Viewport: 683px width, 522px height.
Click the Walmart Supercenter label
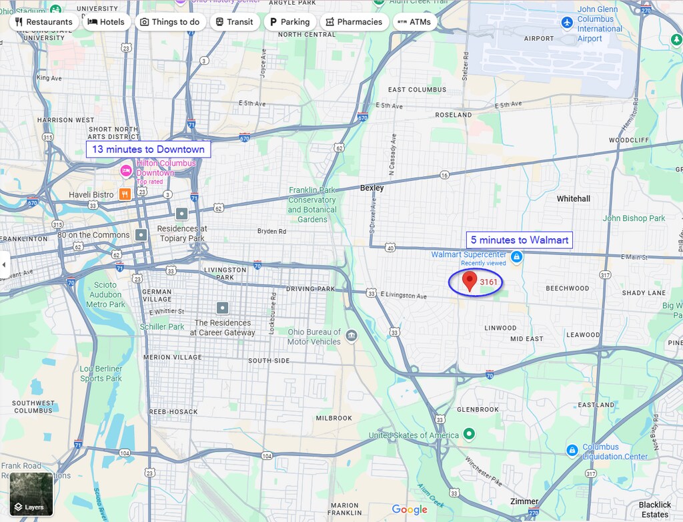(469, 254)
